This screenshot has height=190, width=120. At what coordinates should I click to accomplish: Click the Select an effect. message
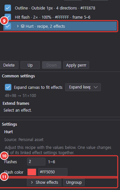[18, 110]
